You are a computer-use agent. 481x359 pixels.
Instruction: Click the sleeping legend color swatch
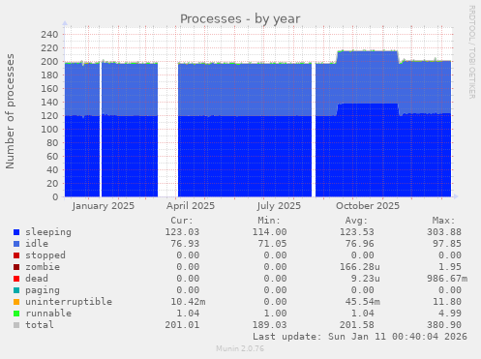click(x=16, y=232)
